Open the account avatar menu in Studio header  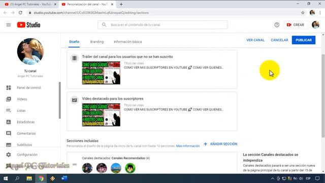pyautogui.click(x=315, y=25)
